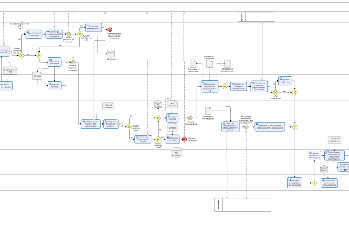Select the 'Выполнение поручений координатора' task
This screenshot has height=233, width=349.
[329, 183]
